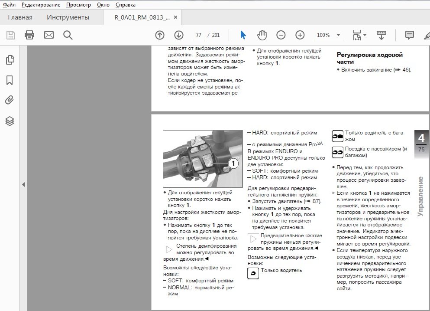
Task: Zoom in with plus button
Action: [300, 35]
